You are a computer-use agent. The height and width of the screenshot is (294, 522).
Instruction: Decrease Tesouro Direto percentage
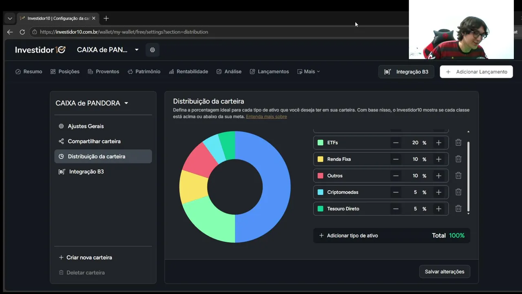[x=396, y=209]
